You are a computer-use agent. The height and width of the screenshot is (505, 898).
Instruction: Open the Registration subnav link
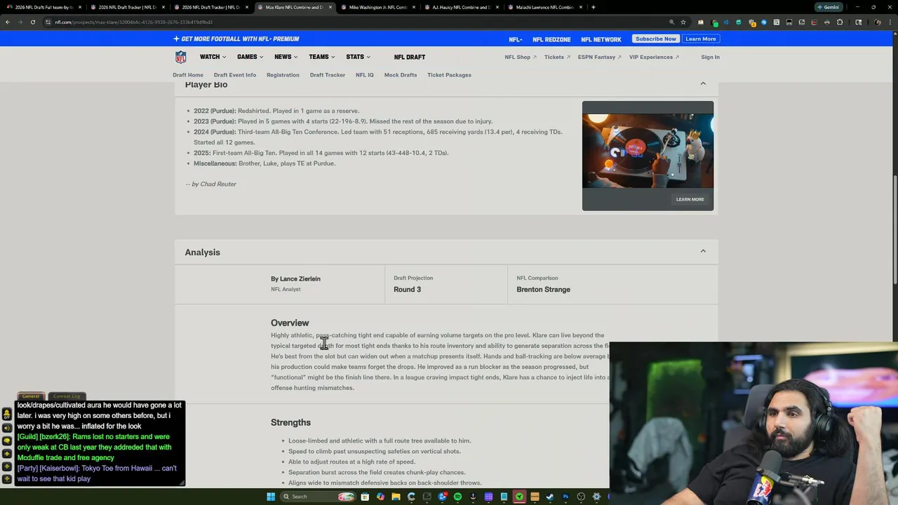pos(283,75)
